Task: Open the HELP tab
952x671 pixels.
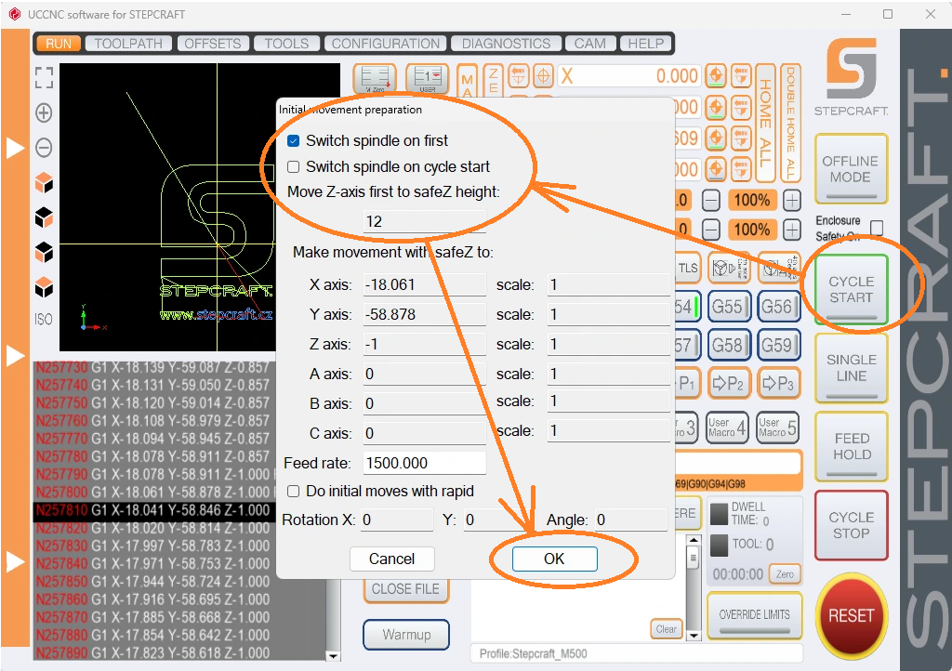Action: [x=646, y=44]
